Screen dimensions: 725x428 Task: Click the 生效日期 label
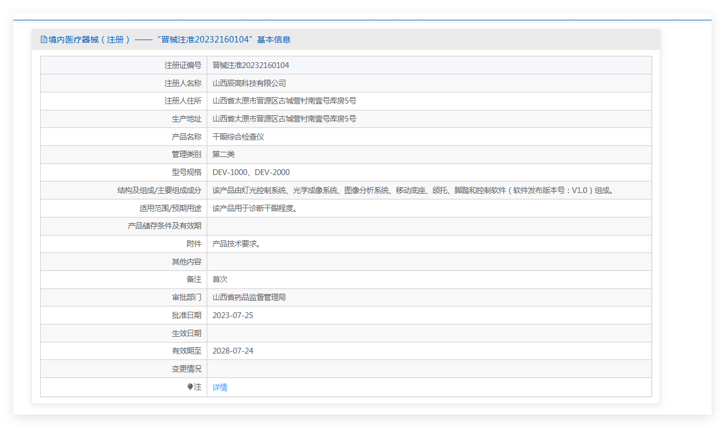point(186,334)
